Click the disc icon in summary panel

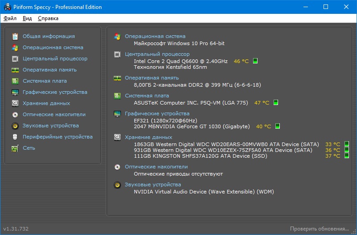pos(117,167)
